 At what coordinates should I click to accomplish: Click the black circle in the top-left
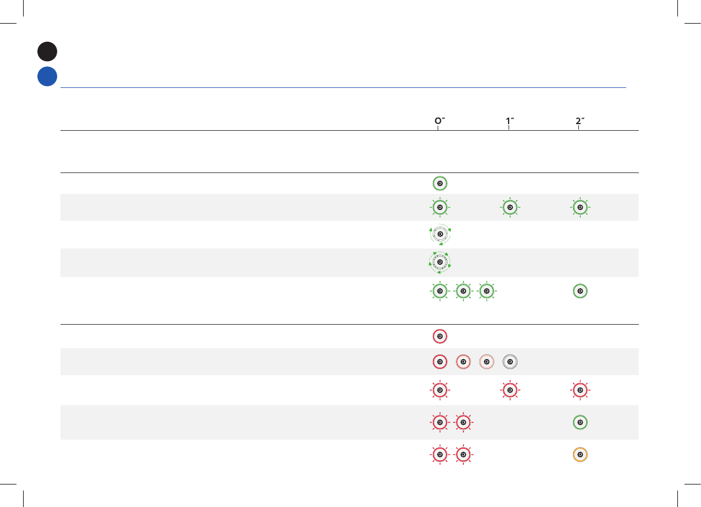47,51
